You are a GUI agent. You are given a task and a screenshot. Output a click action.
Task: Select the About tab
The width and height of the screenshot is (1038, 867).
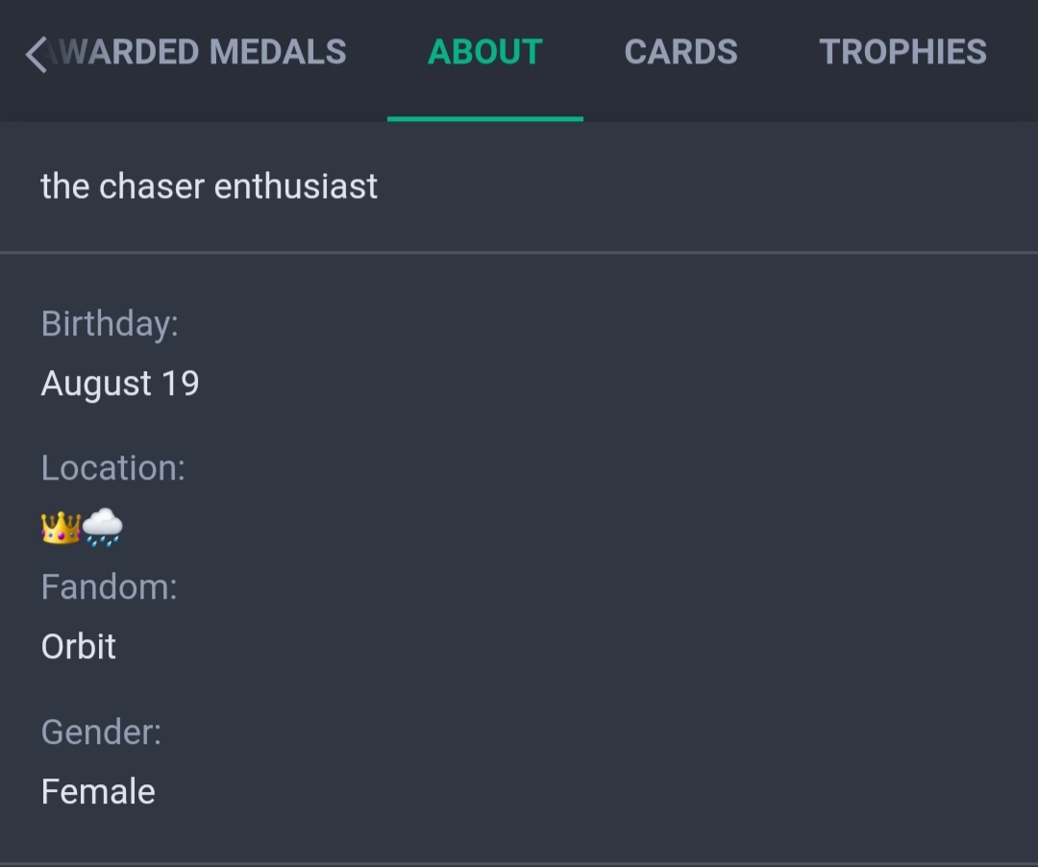tap(485, 52)
